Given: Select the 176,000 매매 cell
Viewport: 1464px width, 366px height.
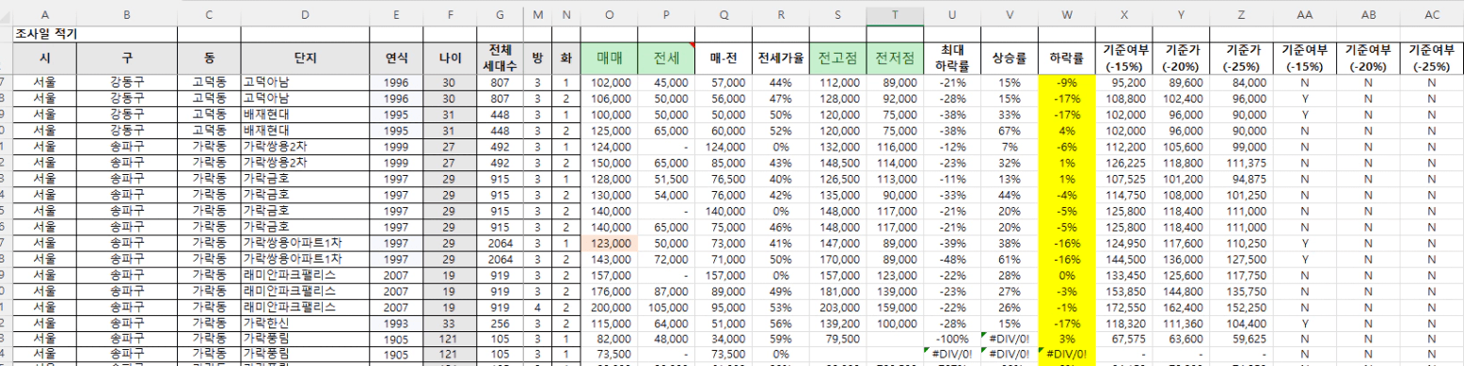Looking at the screenshot, I should point(609,292).
